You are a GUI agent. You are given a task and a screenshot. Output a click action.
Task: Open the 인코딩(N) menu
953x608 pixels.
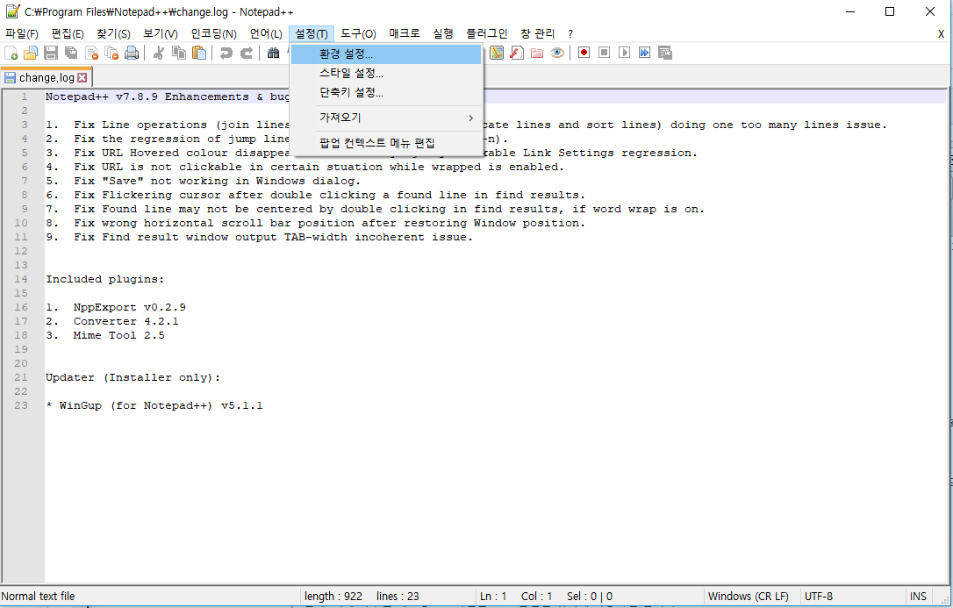click(213, 33)
